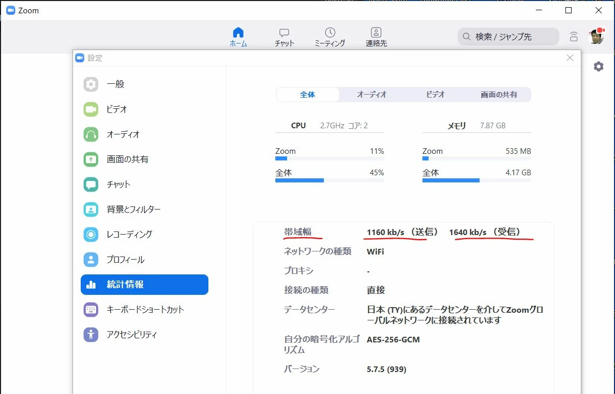Click the レコーディング recording icon

pos(91,235)
